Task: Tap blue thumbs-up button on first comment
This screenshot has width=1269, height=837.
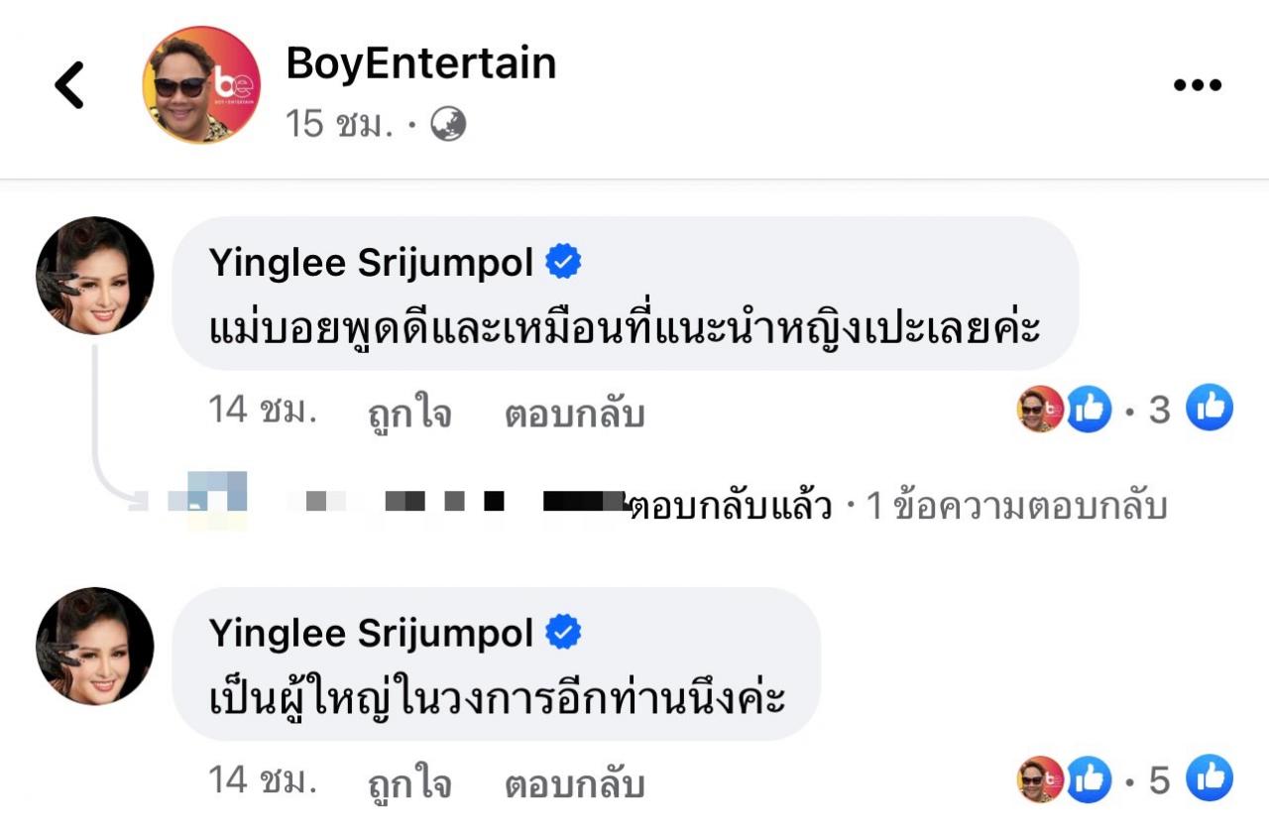Action: (x=1210, y=409)
